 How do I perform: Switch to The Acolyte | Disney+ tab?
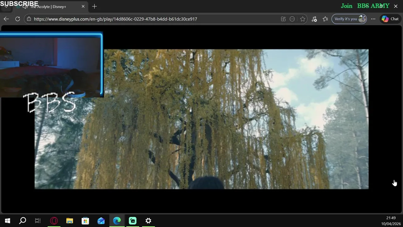[50, 7]
